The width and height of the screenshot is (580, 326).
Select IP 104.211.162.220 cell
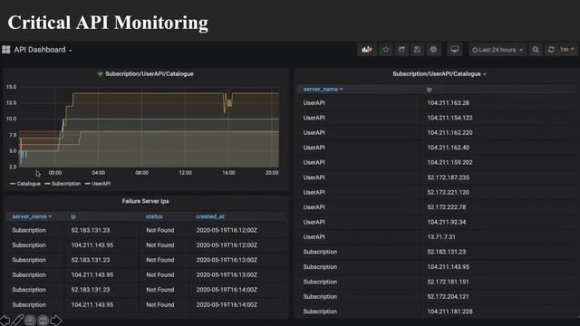(449, 132)
